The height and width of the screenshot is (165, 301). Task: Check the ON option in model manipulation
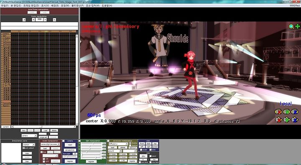tap(44, 159)
